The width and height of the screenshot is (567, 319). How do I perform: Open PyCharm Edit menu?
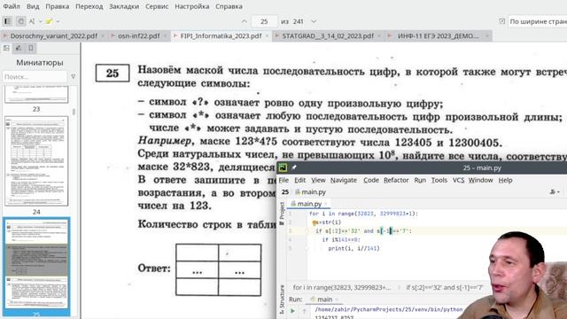coord(299,180)
